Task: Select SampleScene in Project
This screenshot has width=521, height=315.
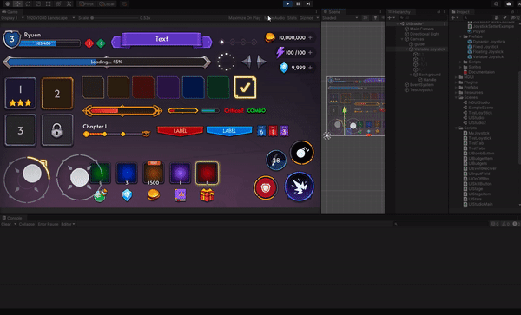Action: point(478,108)
